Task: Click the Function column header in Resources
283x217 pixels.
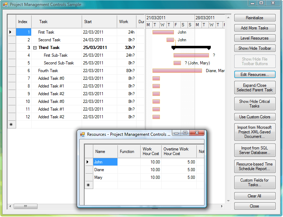Action: click(129, 152)
